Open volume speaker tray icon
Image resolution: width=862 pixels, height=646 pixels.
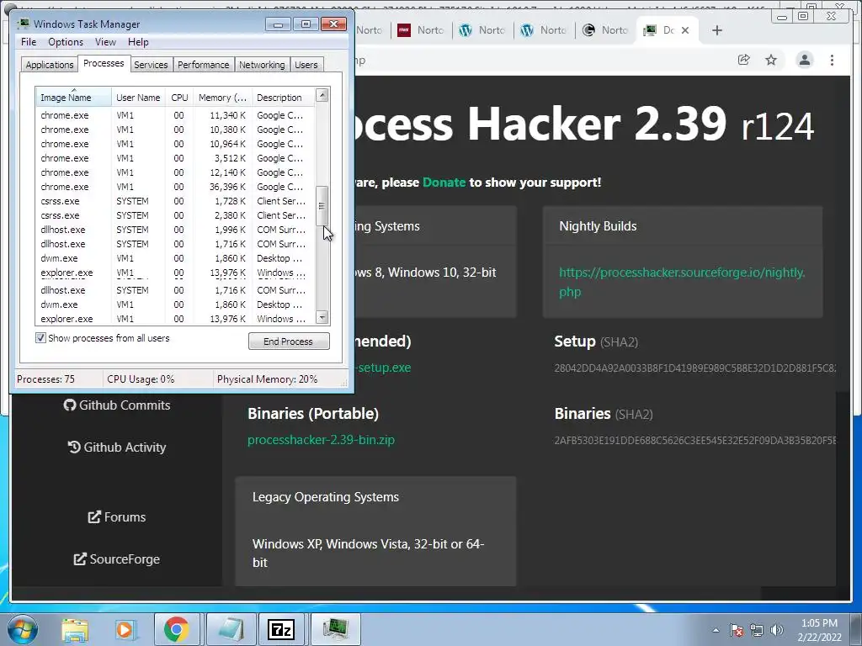[x=776, y=630]
